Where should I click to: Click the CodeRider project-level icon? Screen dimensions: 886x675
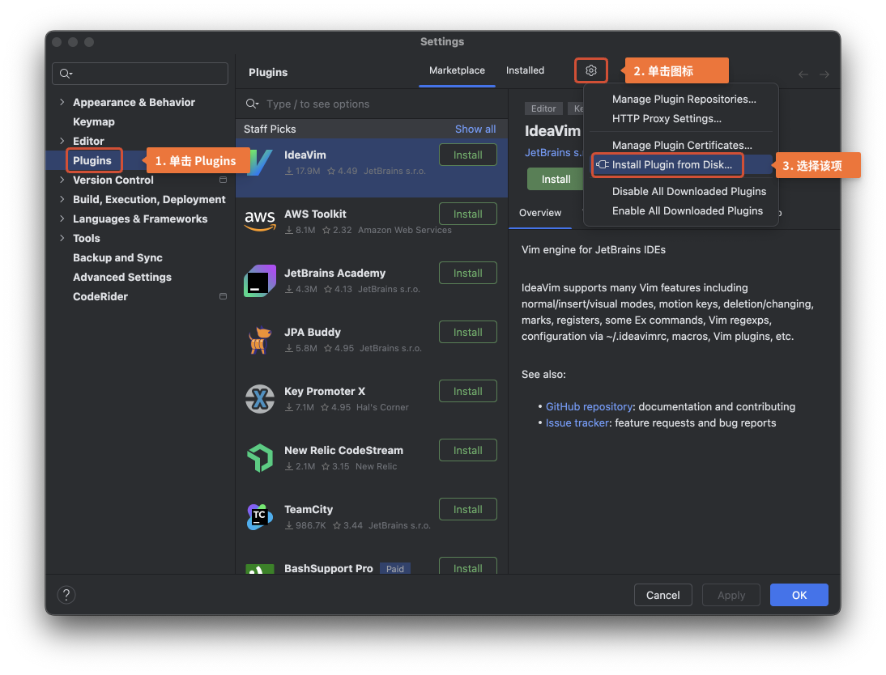pyautogui.click(x=224, y=296)
